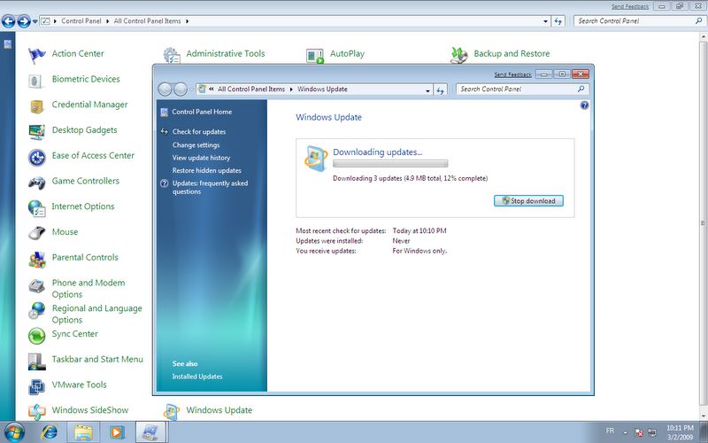Open View update history
Image resolution: width=708 pixels, height=443 pixels.
202,158
